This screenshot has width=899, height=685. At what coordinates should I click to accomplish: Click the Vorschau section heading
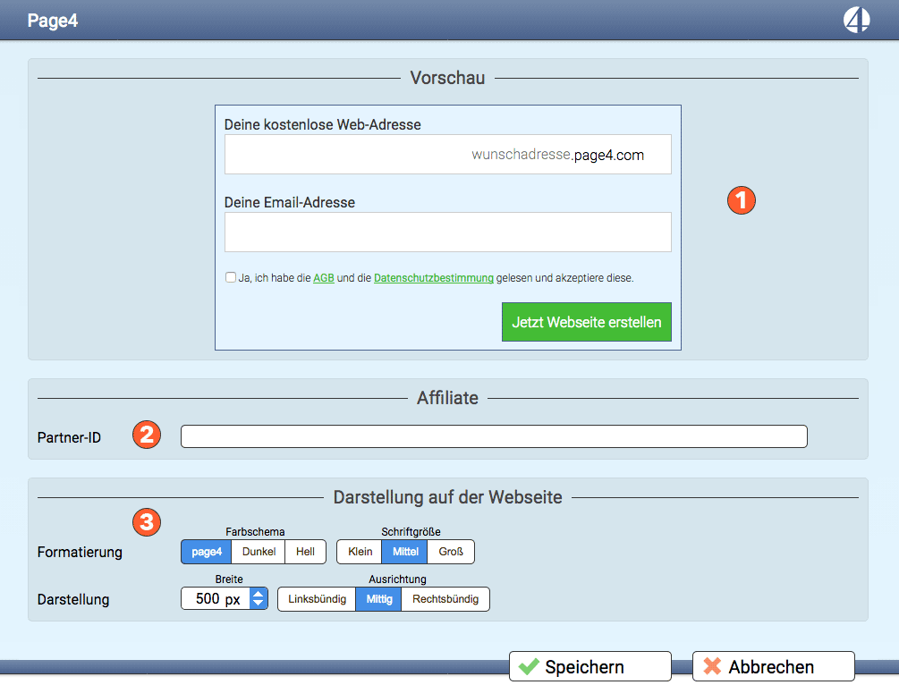pos(448,78)
